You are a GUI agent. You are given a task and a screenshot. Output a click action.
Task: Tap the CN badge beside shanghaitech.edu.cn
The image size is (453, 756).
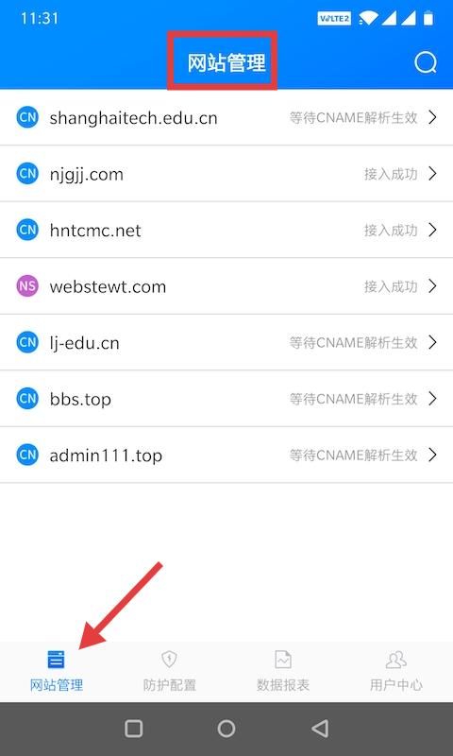point(27,117)
